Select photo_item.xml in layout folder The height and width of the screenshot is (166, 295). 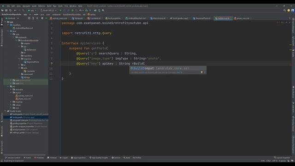pos(23,99)
